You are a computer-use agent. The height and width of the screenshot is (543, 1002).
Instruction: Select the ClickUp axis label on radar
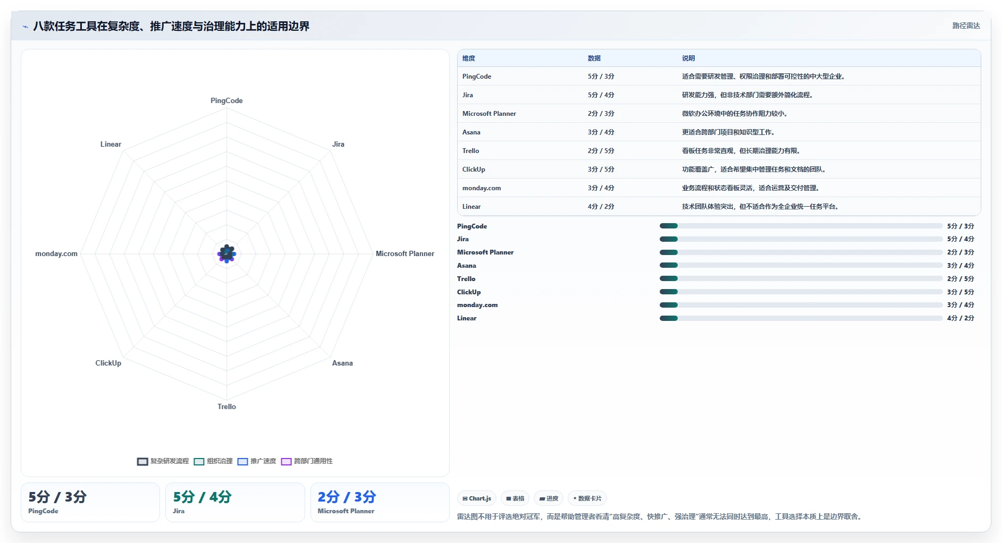coord(108,363)
